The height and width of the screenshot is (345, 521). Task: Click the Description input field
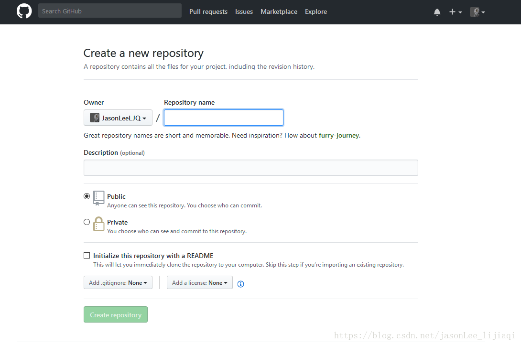tap(251, 168)
